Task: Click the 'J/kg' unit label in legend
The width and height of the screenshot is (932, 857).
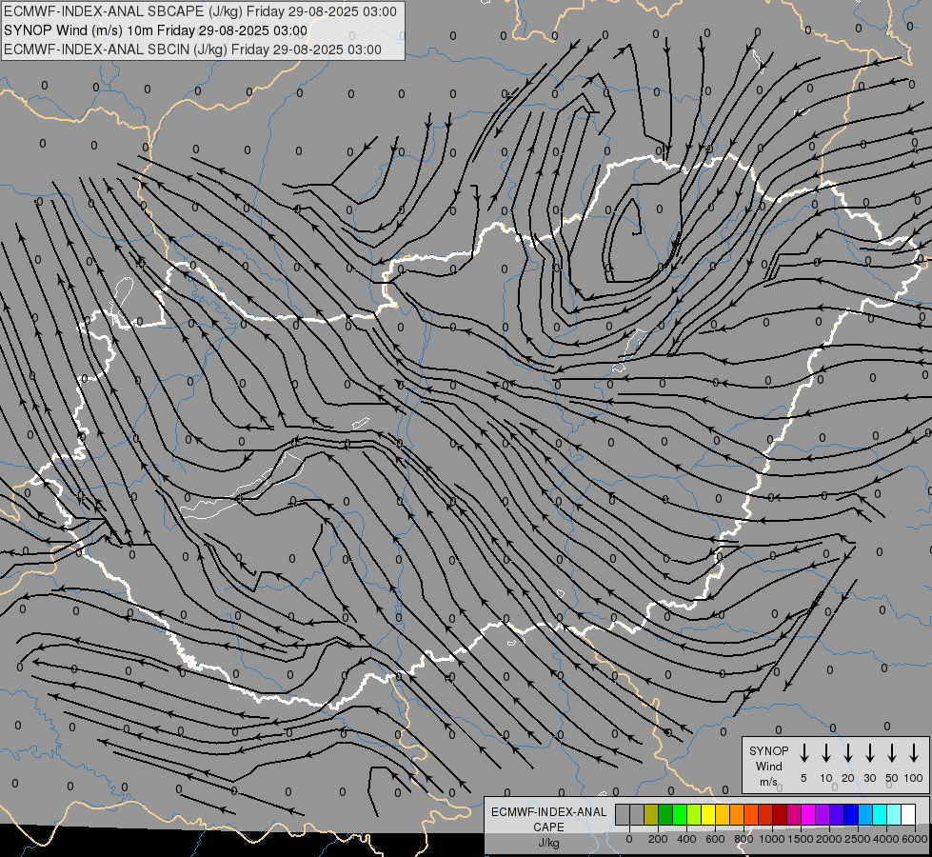Action: click(548, 843)
